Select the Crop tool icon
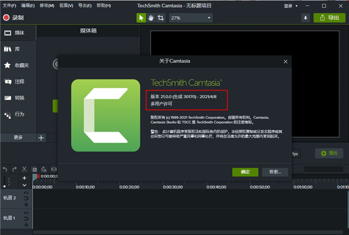349x235 pixels. point(161,18)
